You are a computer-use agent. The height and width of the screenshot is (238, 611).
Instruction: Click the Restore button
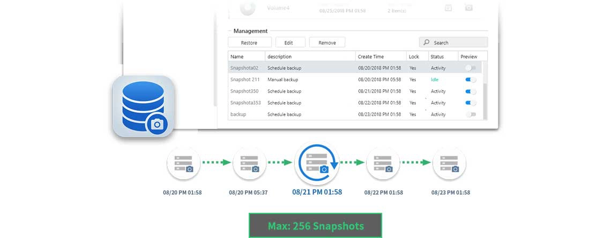(x=249, y=42)
